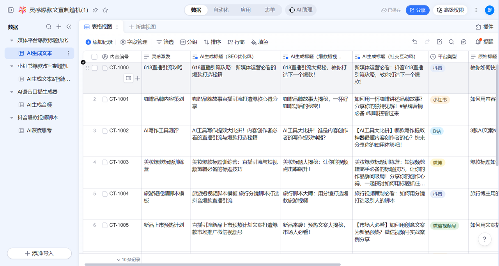Collapse sidebar with double-chevron icon

pos(69,27)
